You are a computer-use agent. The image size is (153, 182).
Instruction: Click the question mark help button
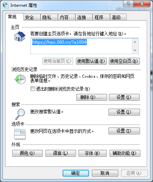(x=128, y=4)
